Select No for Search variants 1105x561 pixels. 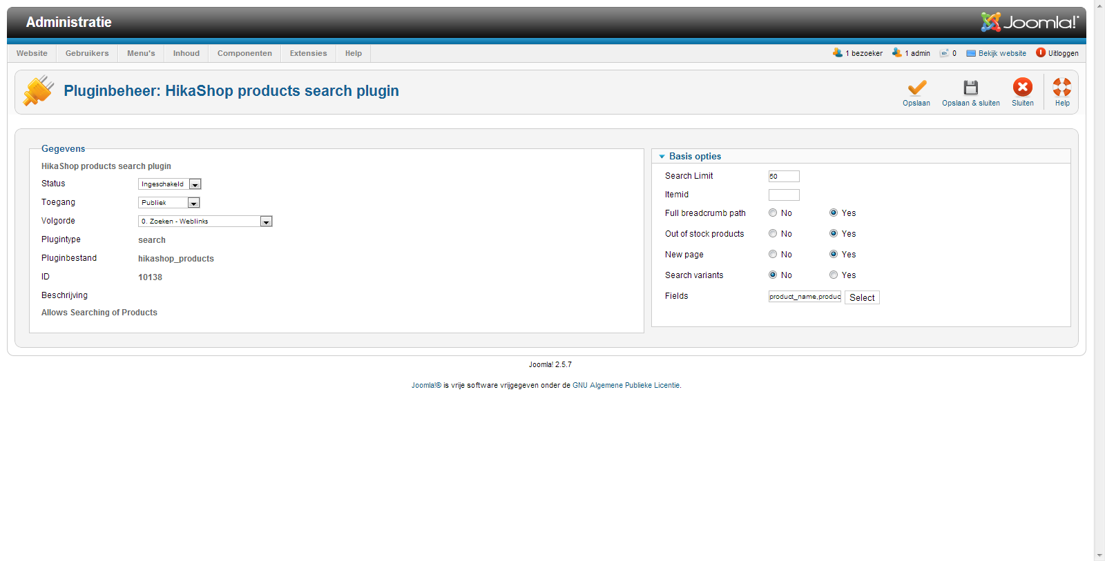click(773, 275)
